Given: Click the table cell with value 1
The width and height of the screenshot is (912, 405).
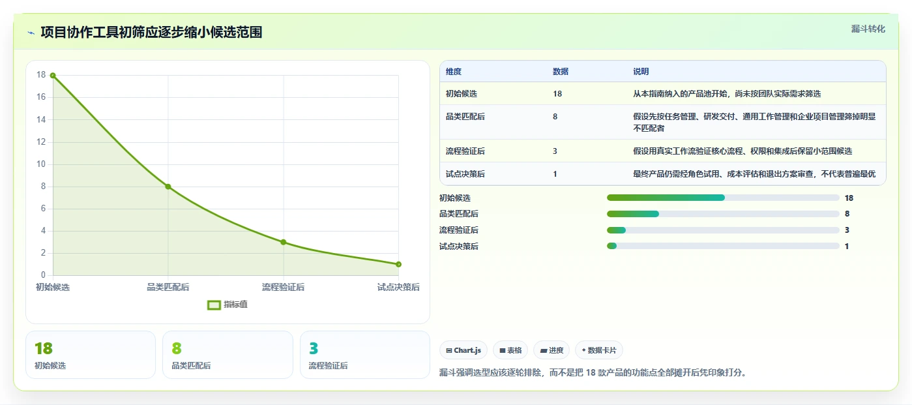Looking at the screenshot, I should [x=555, y=174].
